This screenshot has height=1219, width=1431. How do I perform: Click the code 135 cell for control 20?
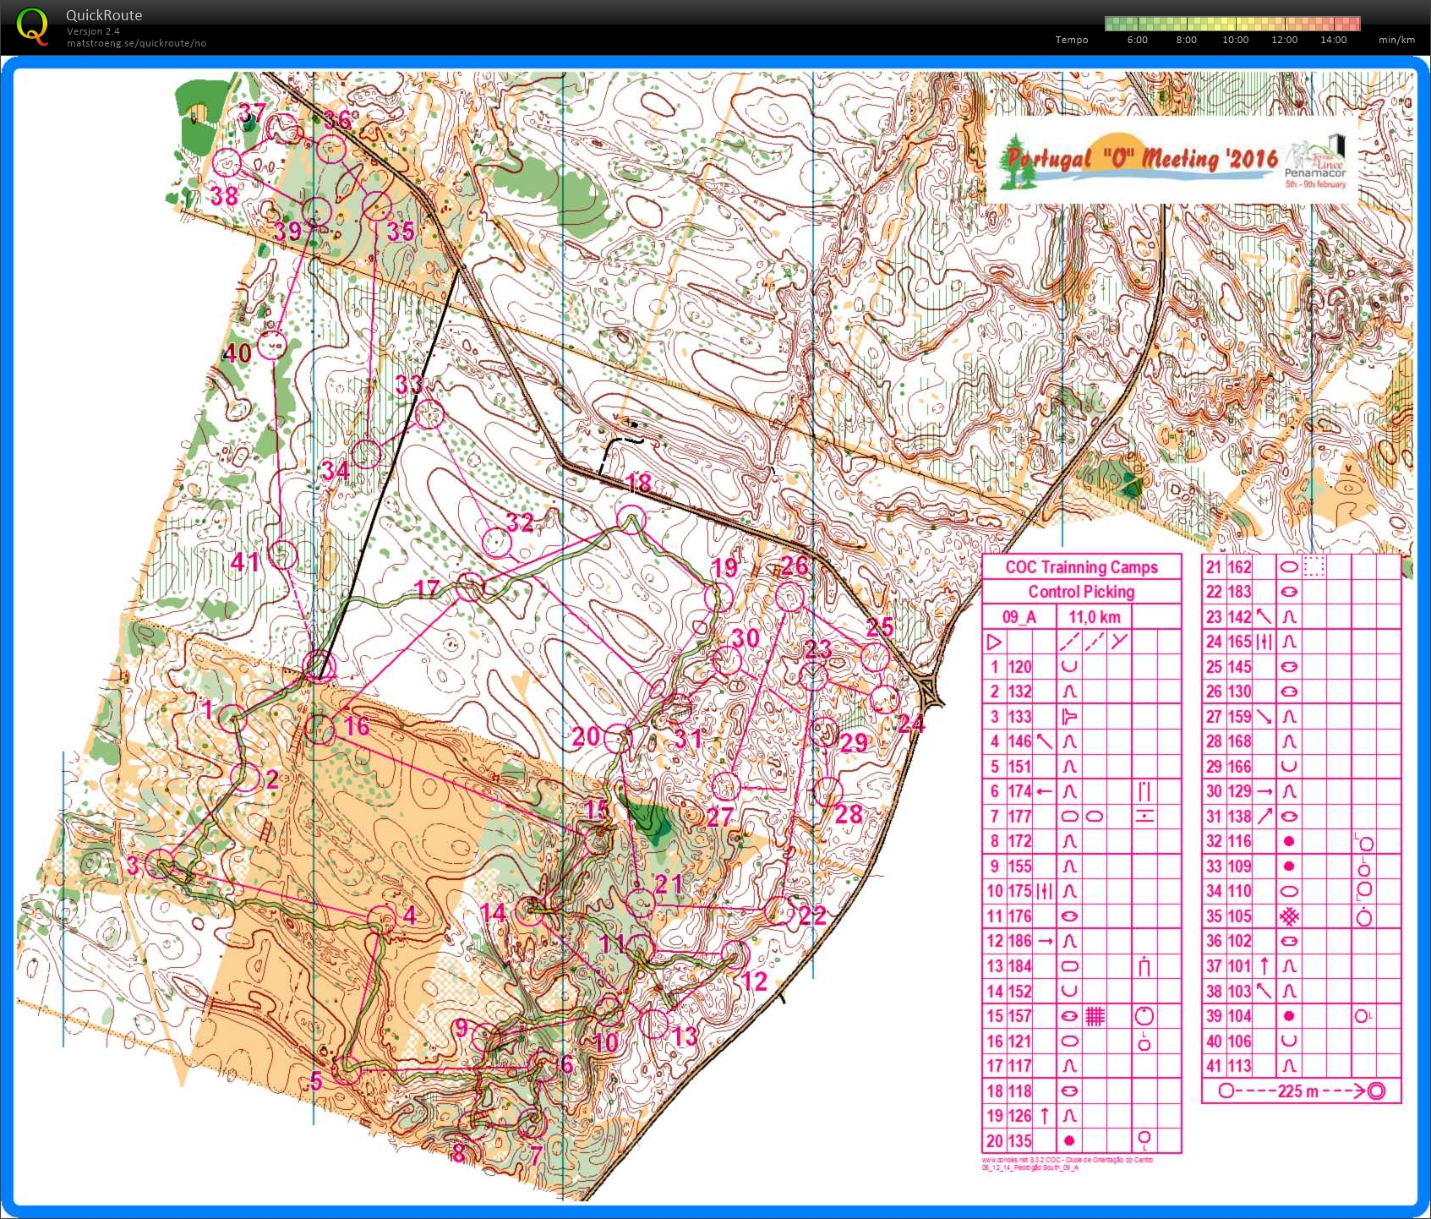coord(1019,1141)
